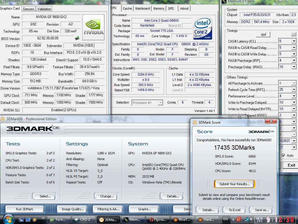
Task: Click the red tray icon next to the arrow
Action: click(x=239, y=219)
